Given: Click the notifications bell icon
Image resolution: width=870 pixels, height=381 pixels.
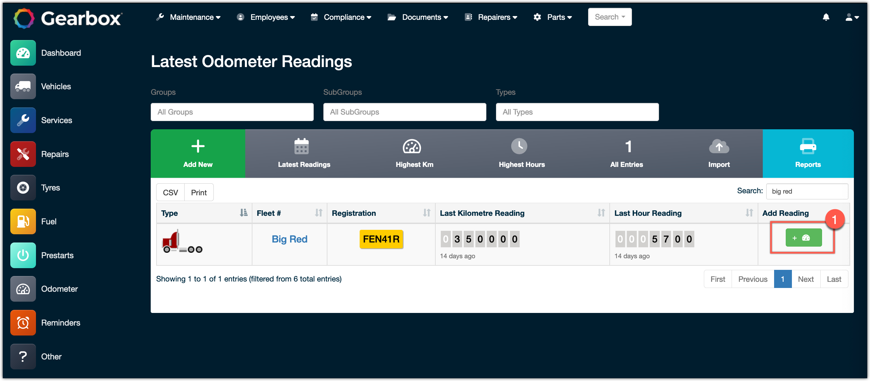Looking at the screenshot, I should (826, 17).
